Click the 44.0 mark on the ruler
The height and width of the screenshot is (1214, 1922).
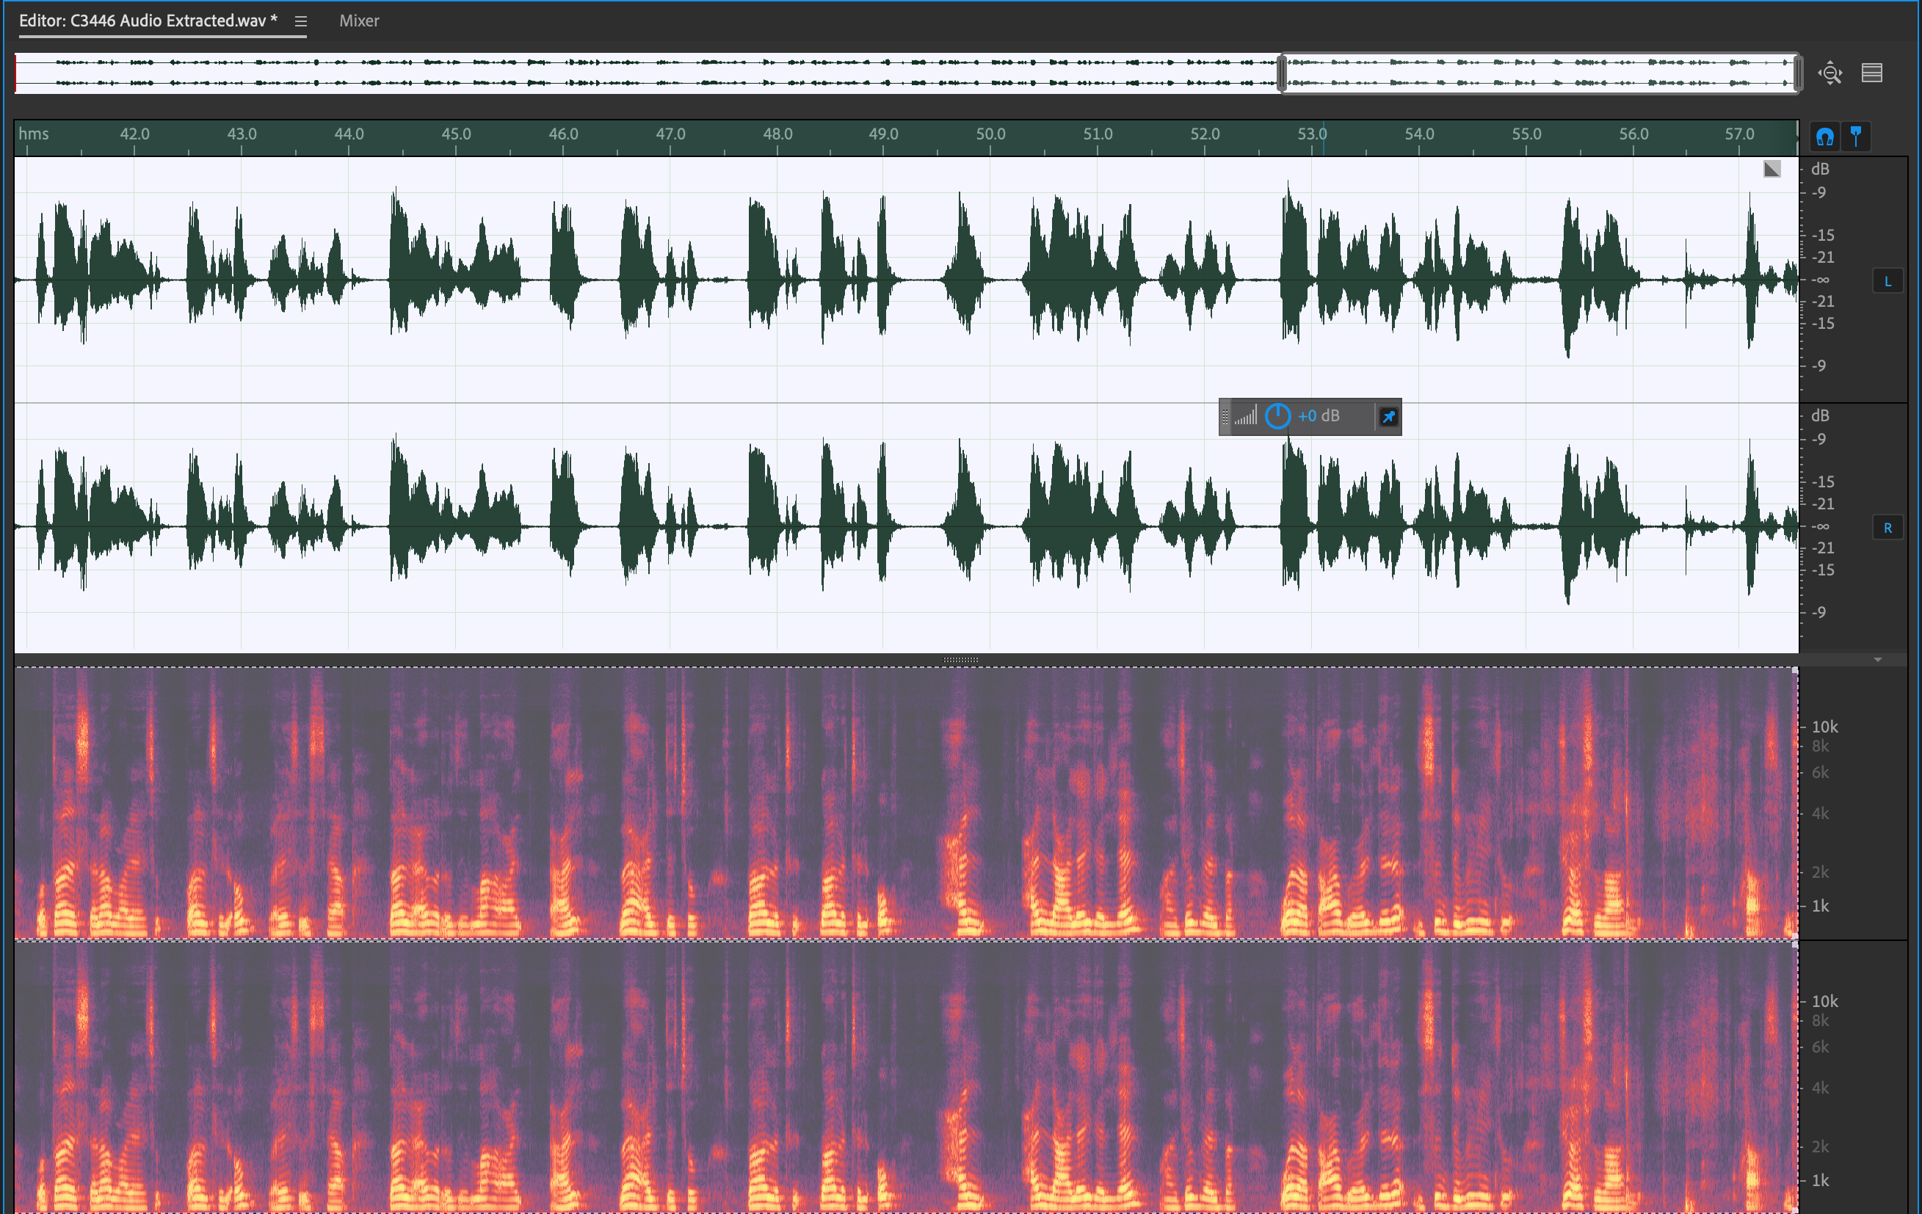tap(349, 134)
